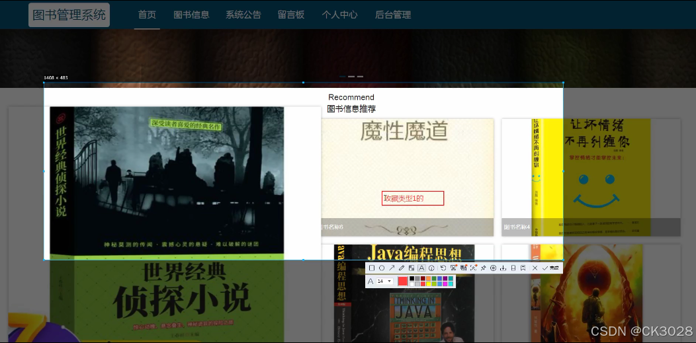Click the 图书信息推荐 section heading
Screen dimensions: 696x343
[351, 108]
